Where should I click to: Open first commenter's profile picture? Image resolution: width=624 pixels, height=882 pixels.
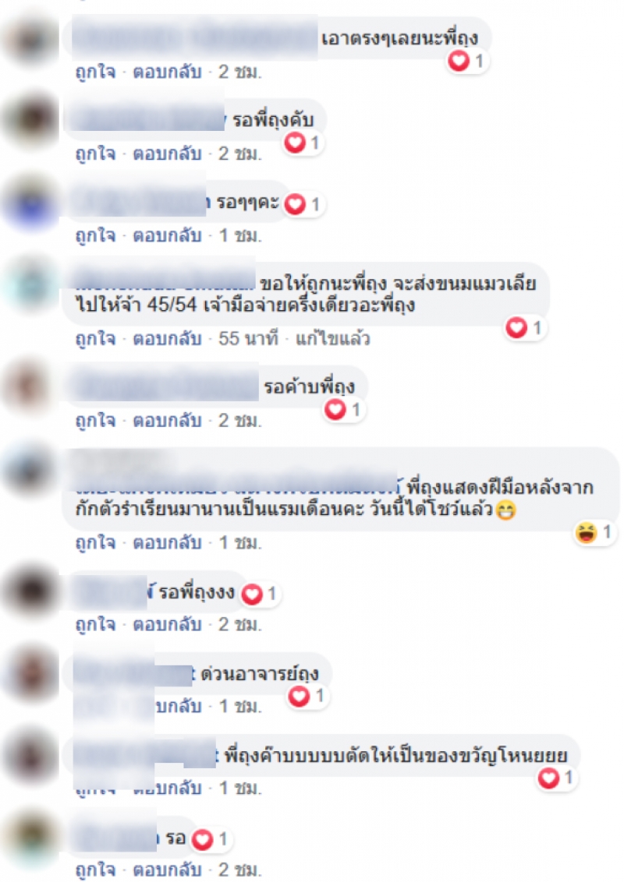pyautogui.click(x=30, y=40)
